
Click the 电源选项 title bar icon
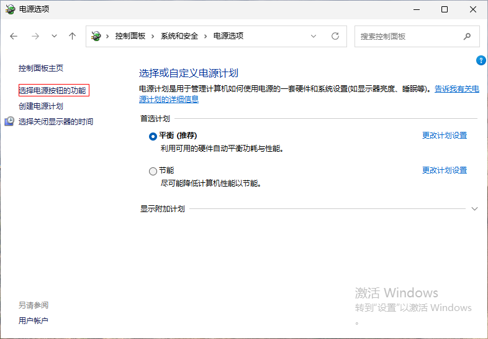(x=10, y=9)
